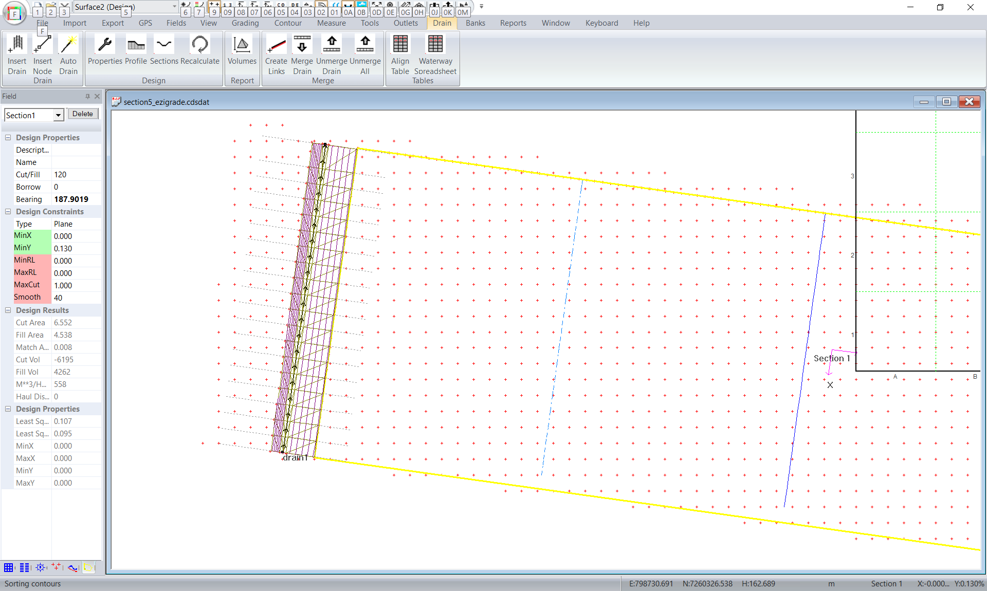The width and height of the screenshot is (987, 591).
Task: Click the Recalculate icon
Action: click(199, 45)
